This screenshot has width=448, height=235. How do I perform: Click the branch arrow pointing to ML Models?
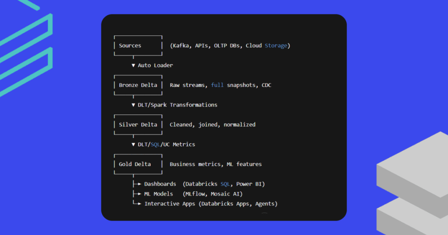click(137, 194)
